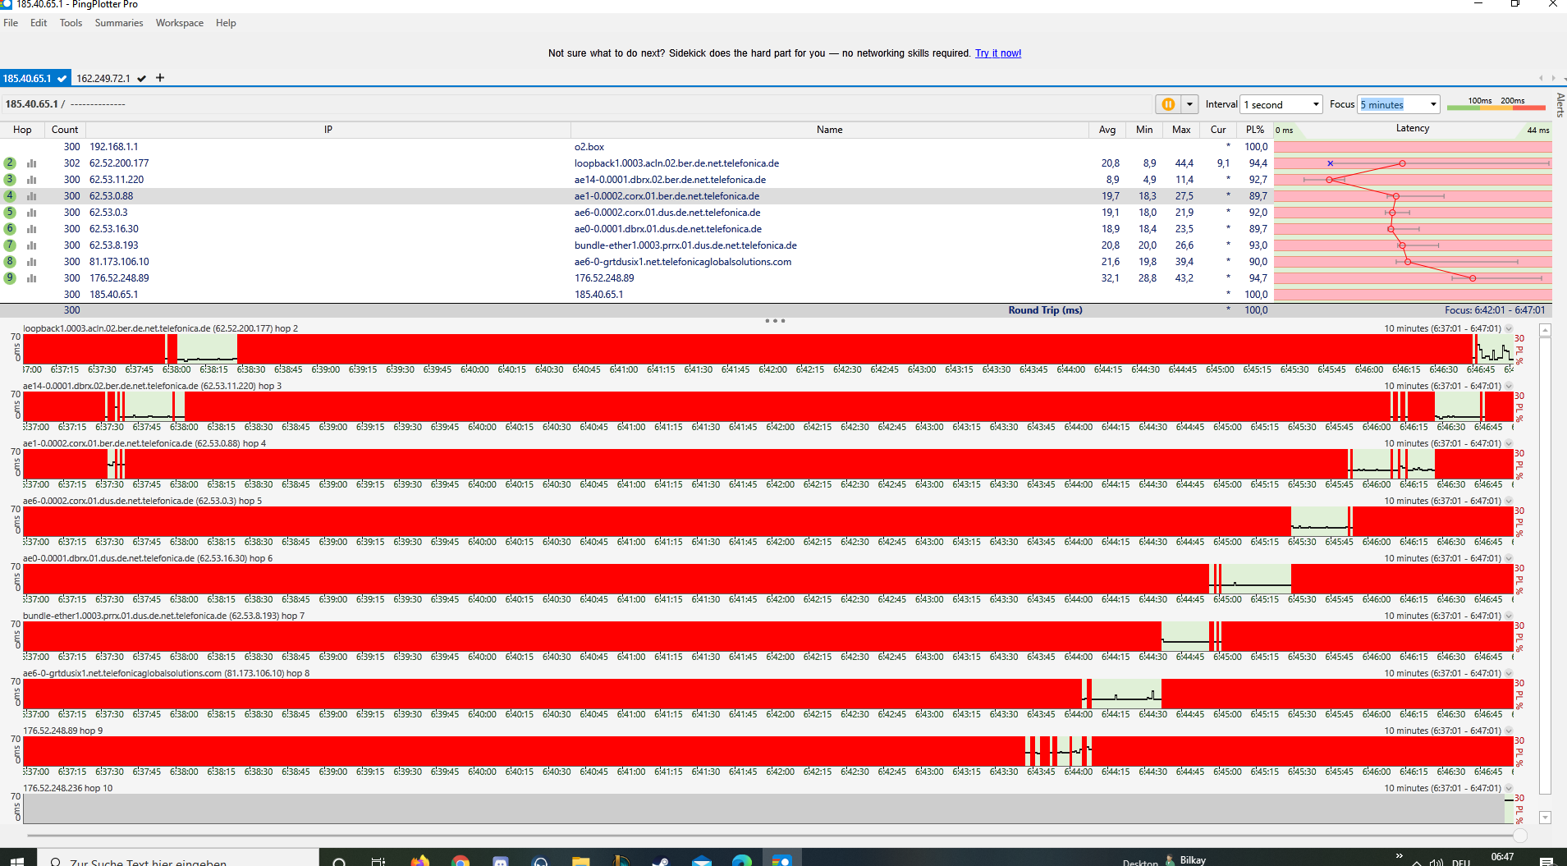
Task: Expand the hop 10 graph time-range chevron
Action: [1509, 788]
